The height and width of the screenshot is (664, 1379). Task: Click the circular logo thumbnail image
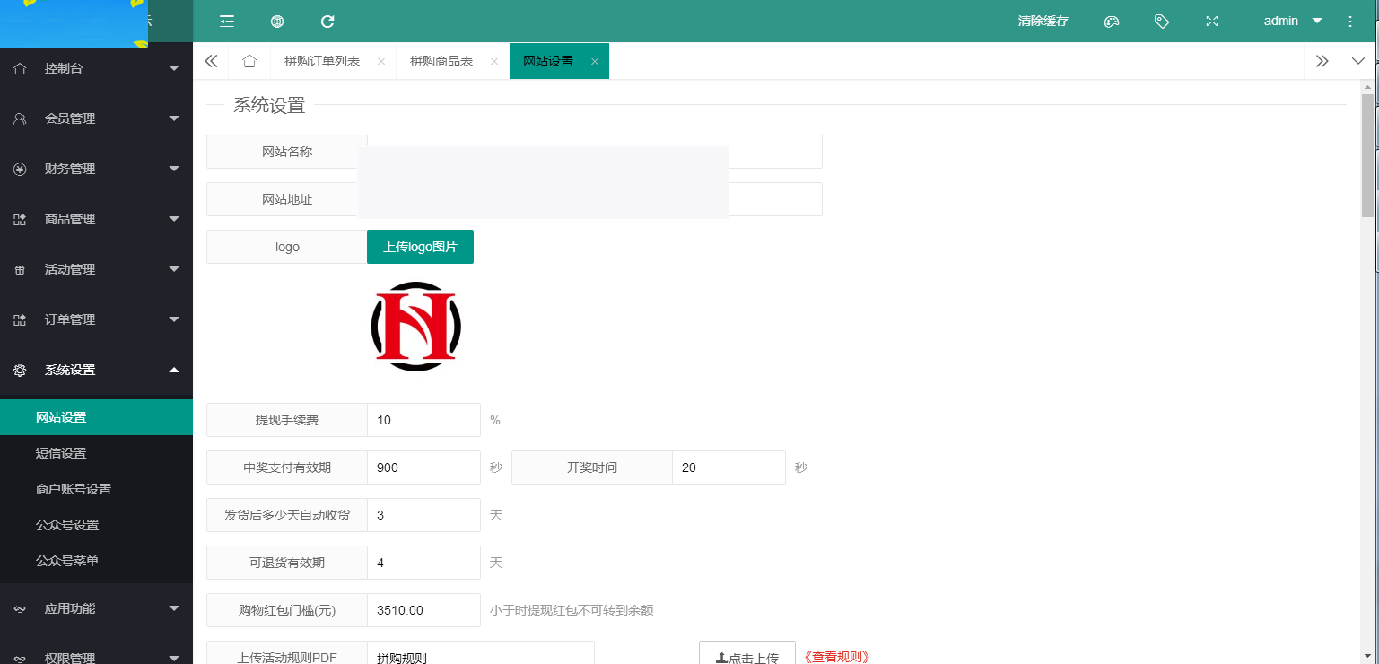415,327
